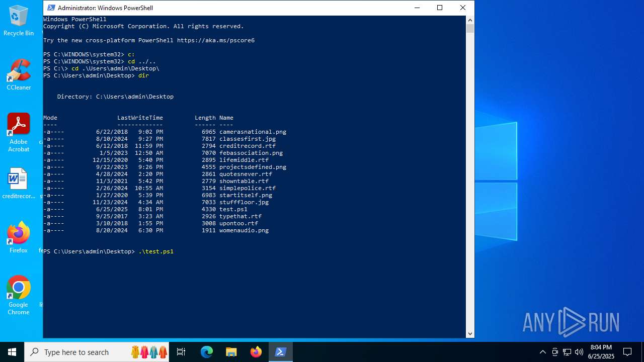Click the colorful coats search highlight icon
Viewport: 644px width, 362px height.
tap(149, 352)
